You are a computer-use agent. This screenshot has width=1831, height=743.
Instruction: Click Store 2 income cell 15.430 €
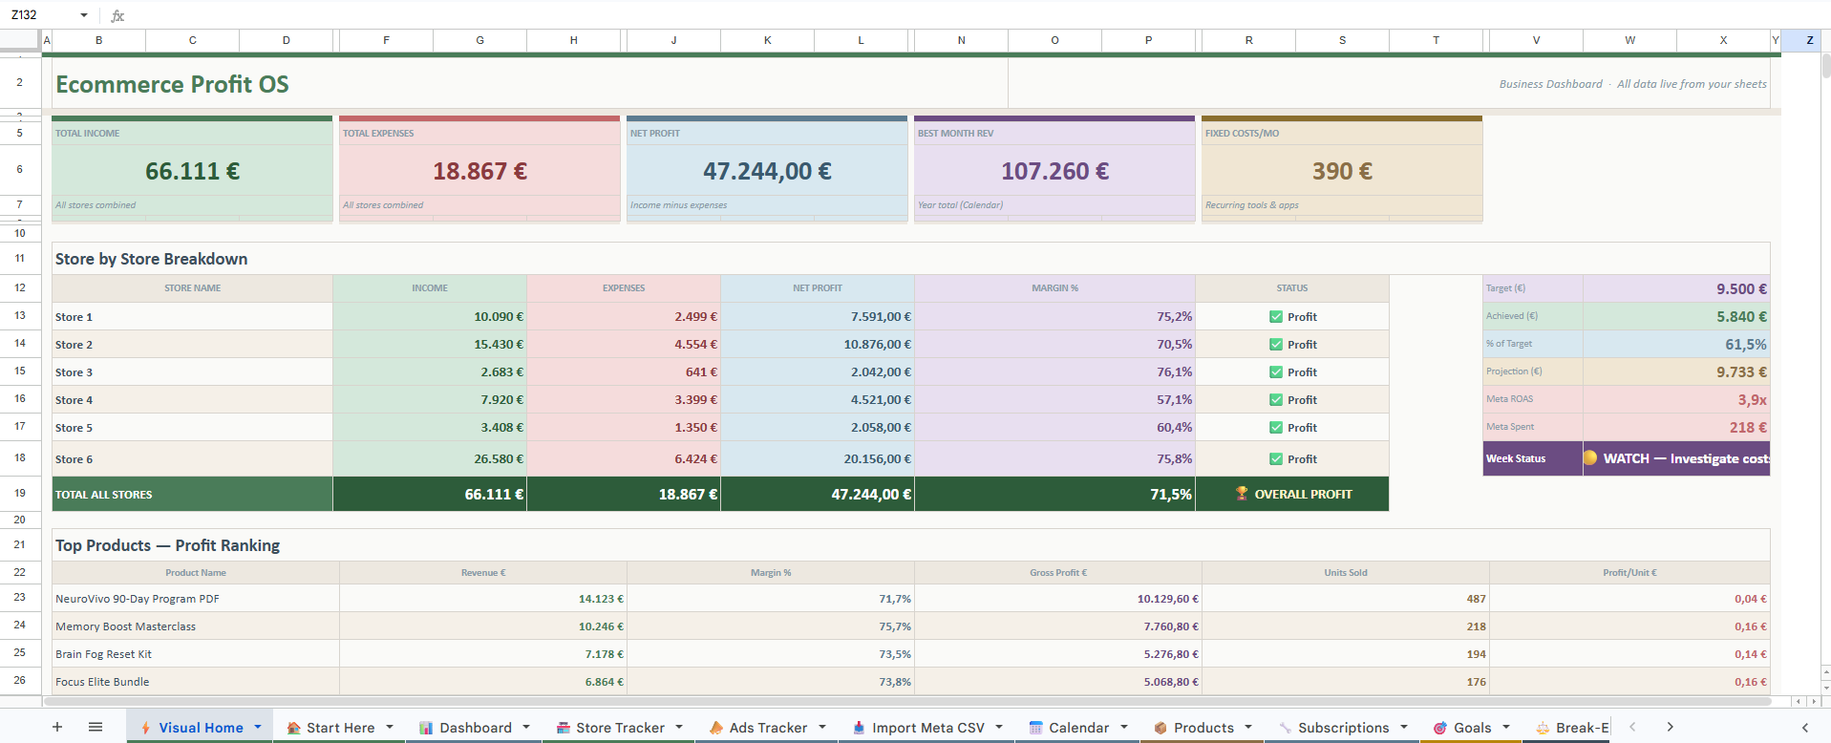[430, 344]
